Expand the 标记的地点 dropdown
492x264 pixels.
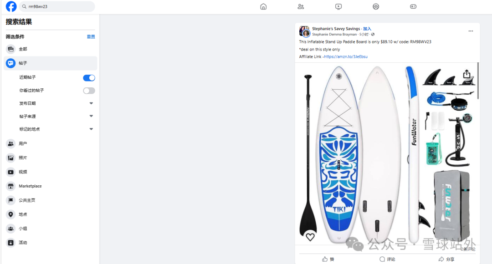91,129
